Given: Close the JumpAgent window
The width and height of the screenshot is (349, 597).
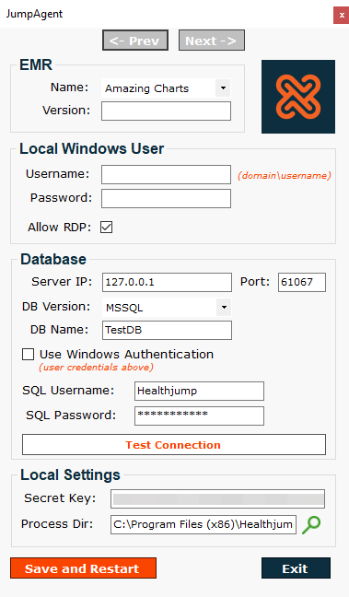Looking at the screenshot, I should pyautogui.click(x=341, y=16).
